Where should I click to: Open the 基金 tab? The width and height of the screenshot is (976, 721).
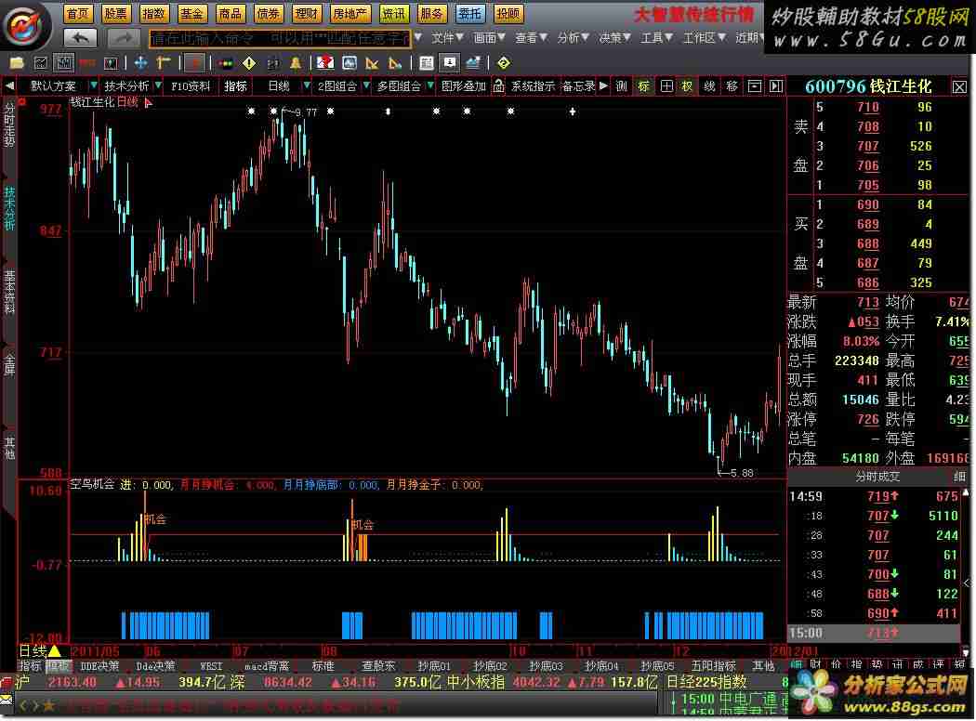pos(191,14)
